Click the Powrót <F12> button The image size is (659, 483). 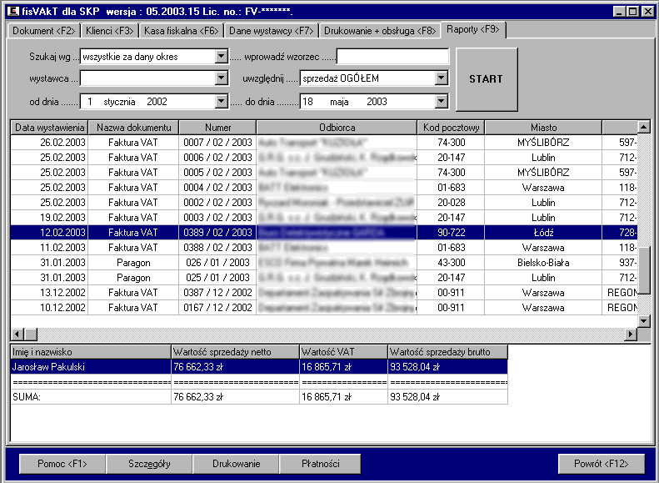599,464
